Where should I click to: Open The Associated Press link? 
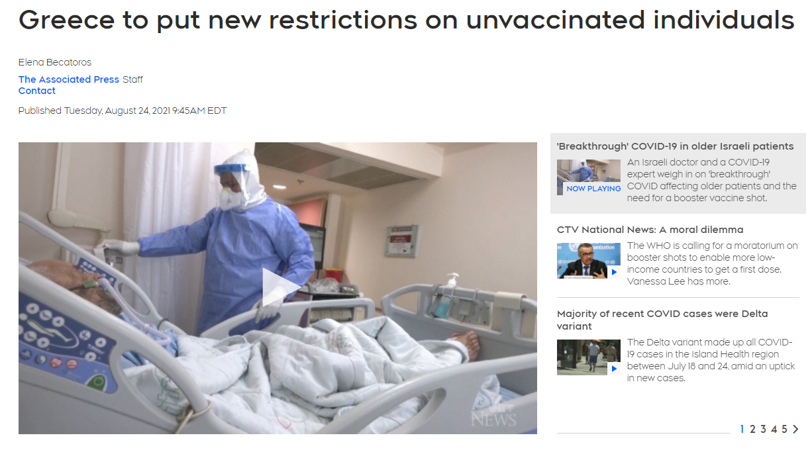coord(69,79)
